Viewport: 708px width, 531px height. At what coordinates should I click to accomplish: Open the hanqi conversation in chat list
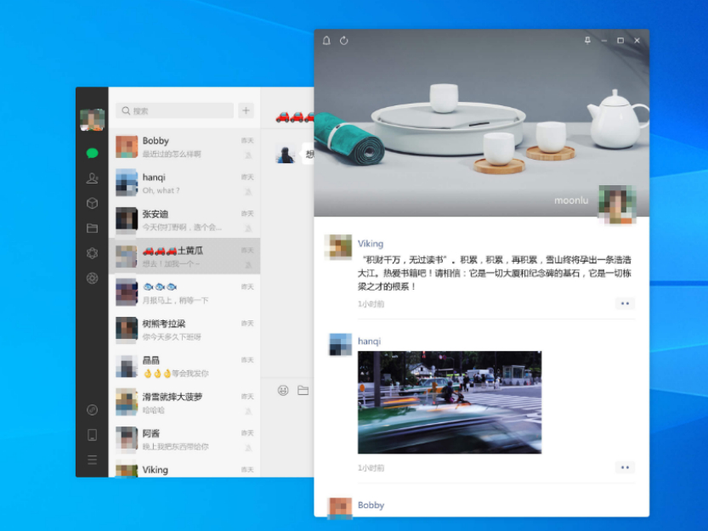(184, 184)
